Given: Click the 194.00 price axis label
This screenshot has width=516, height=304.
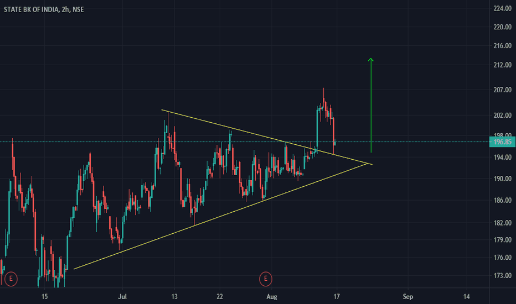Looking at the screenshot, I should (503, 158).
